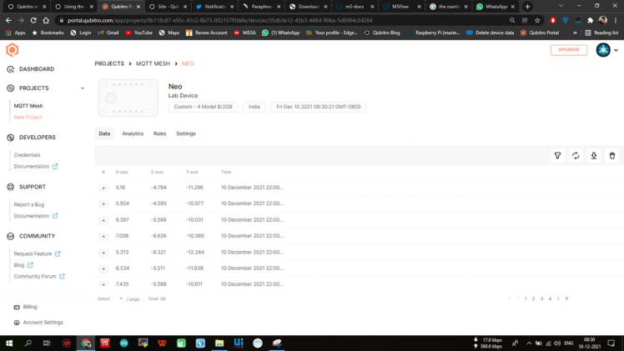Click the Community section icon
624x351 pixels.
pos(10,236)
